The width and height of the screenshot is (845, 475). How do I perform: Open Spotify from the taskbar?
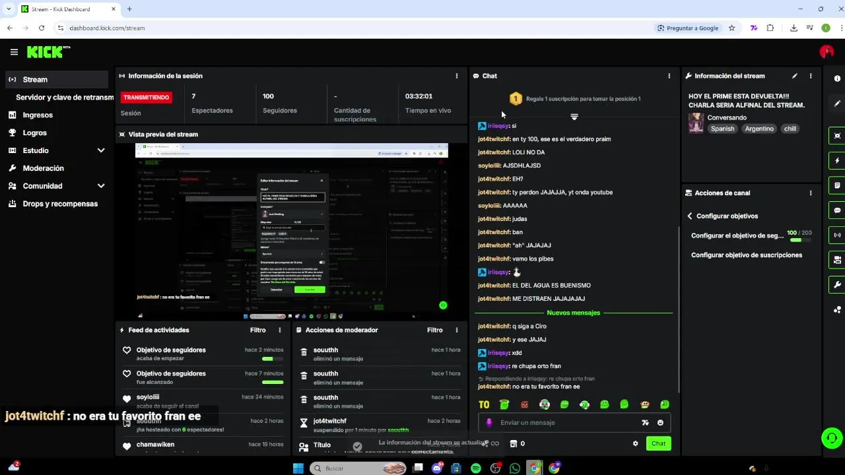pos(476,468)
